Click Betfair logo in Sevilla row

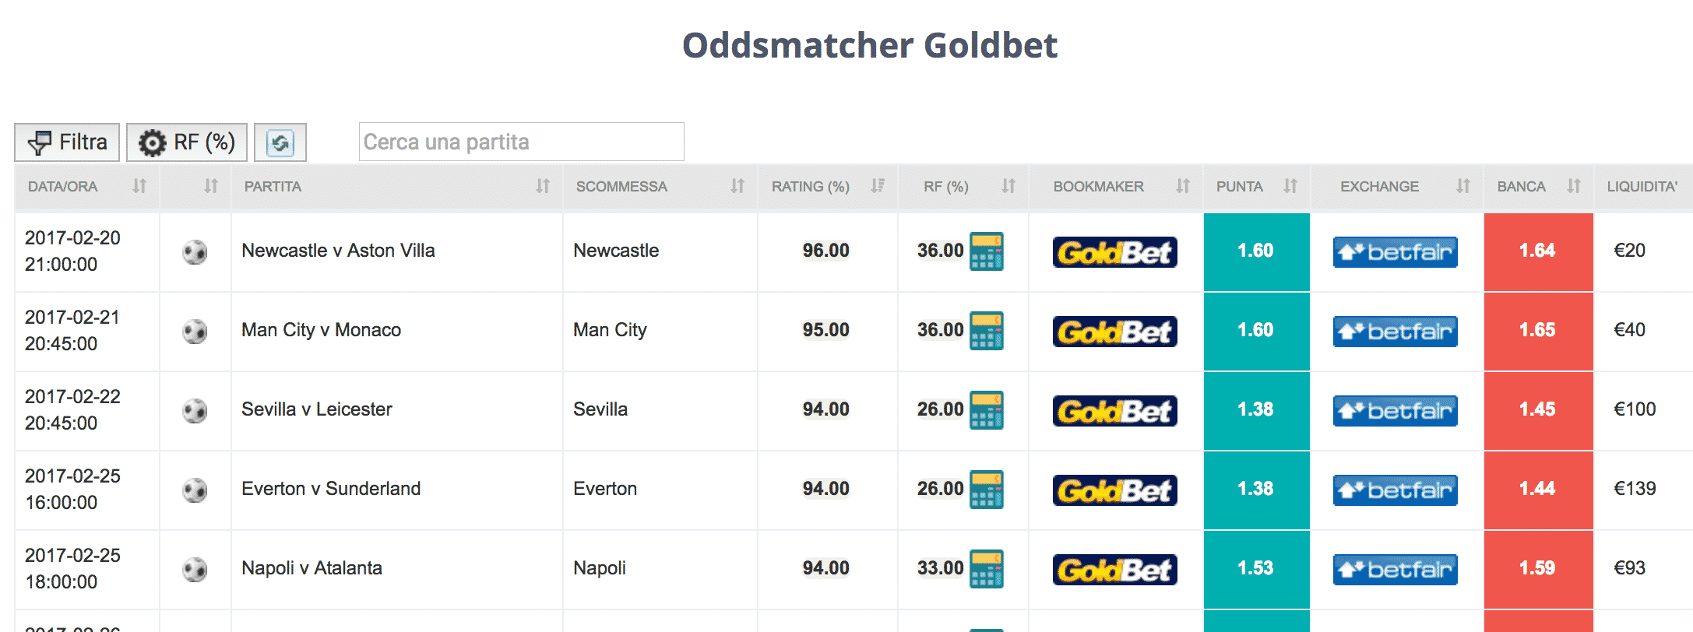coord(1395,411)
